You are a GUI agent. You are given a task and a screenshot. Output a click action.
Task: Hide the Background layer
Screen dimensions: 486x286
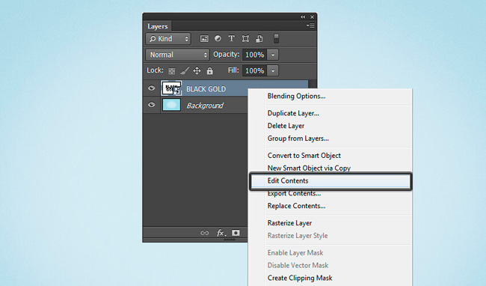pyautogui.click(x=151, y=105)
